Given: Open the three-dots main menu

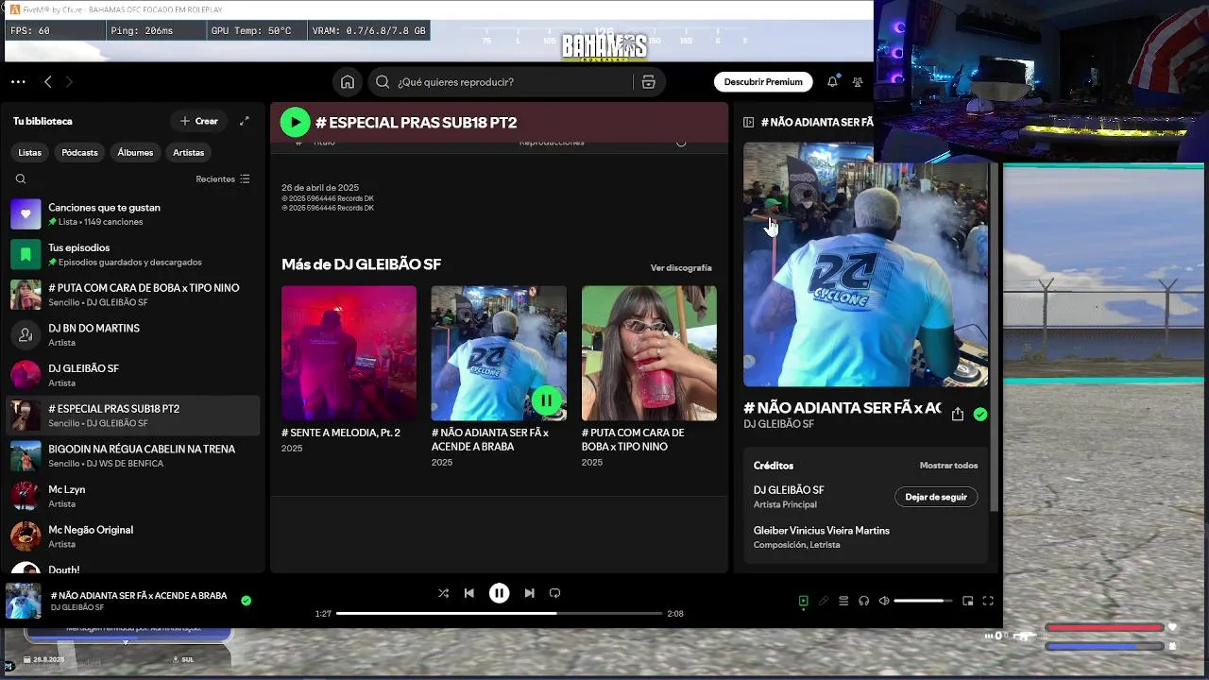Looking at the screenshot, I should [x=18, y=82].
